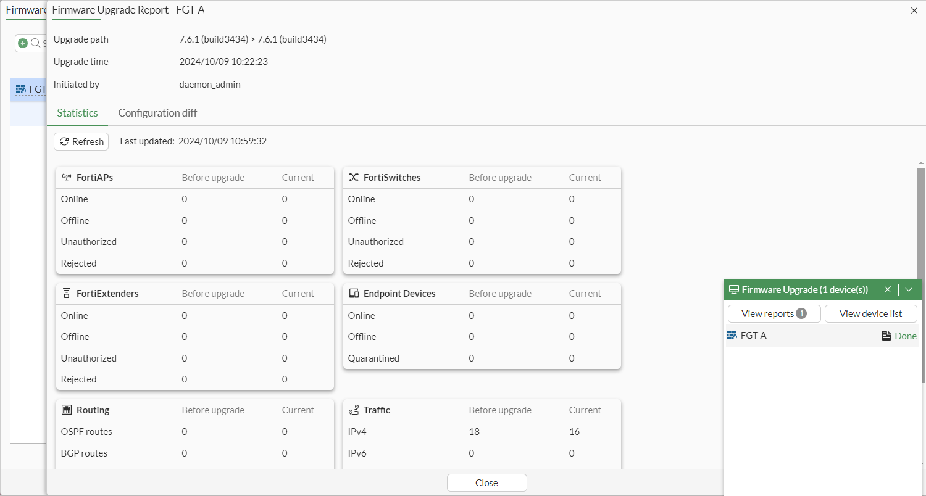Collapse the Firmware Upgrade panel using its chevron

909,289
